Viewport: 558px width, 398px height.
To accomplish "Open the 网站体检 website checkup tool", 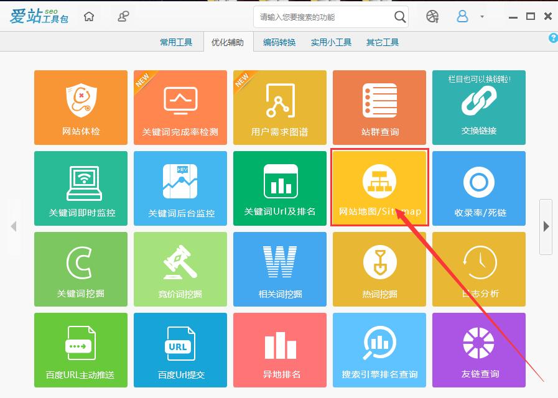I will (80, 107).
